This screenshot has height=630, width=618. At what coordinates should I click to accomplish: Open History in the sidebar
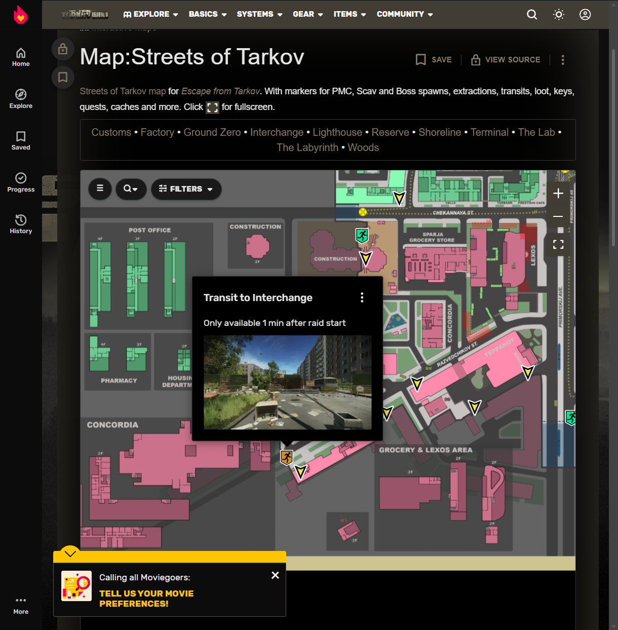[x=21, y=224]
